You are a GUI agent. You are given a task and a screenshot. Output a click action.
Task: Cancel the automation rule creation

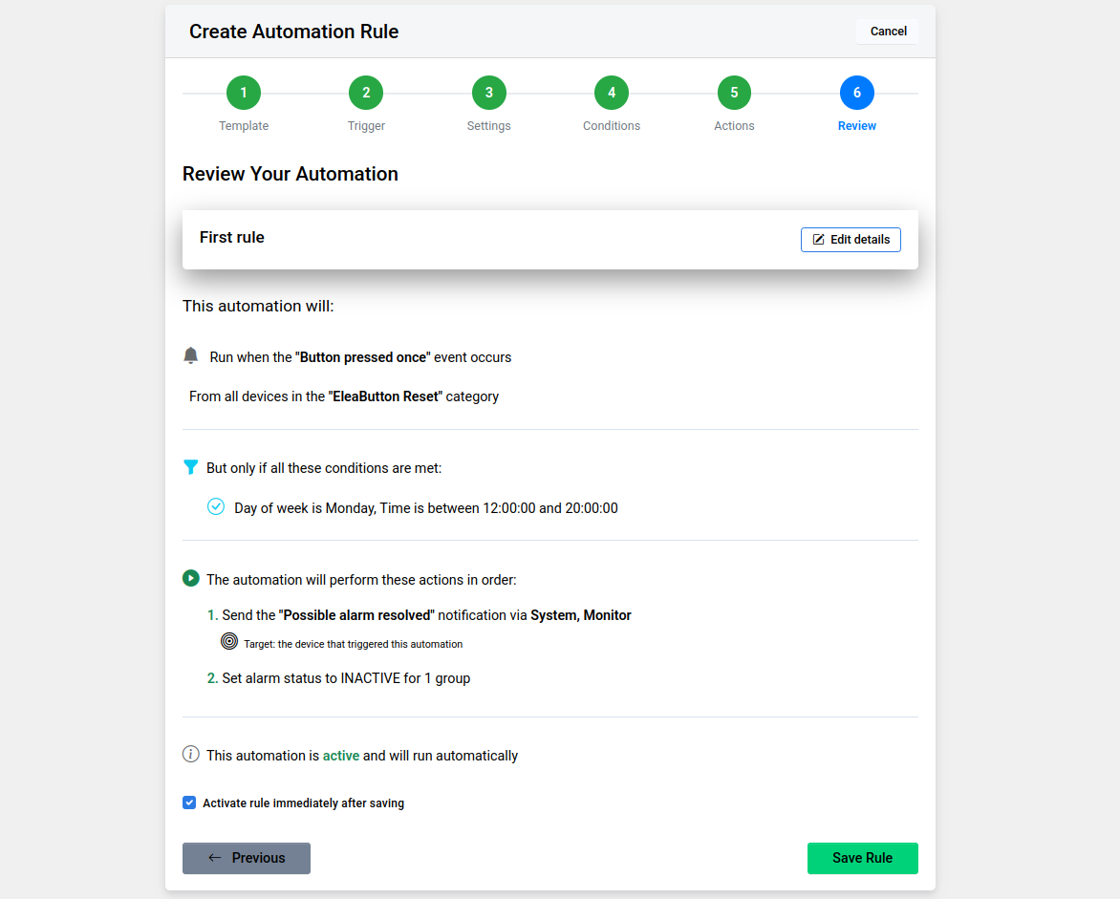click(888, 32)
